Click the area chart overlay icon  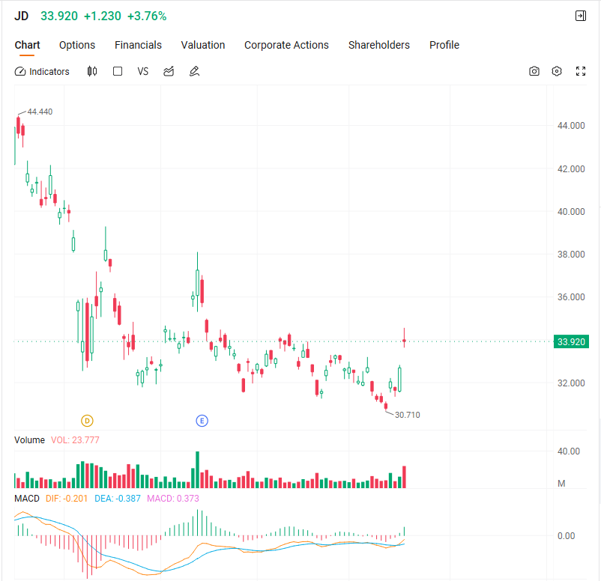(x=169, y=71)
